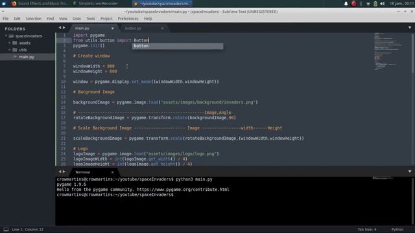Click the red recording tray icon
Viewport: 415px width, 233px height.
353,4
